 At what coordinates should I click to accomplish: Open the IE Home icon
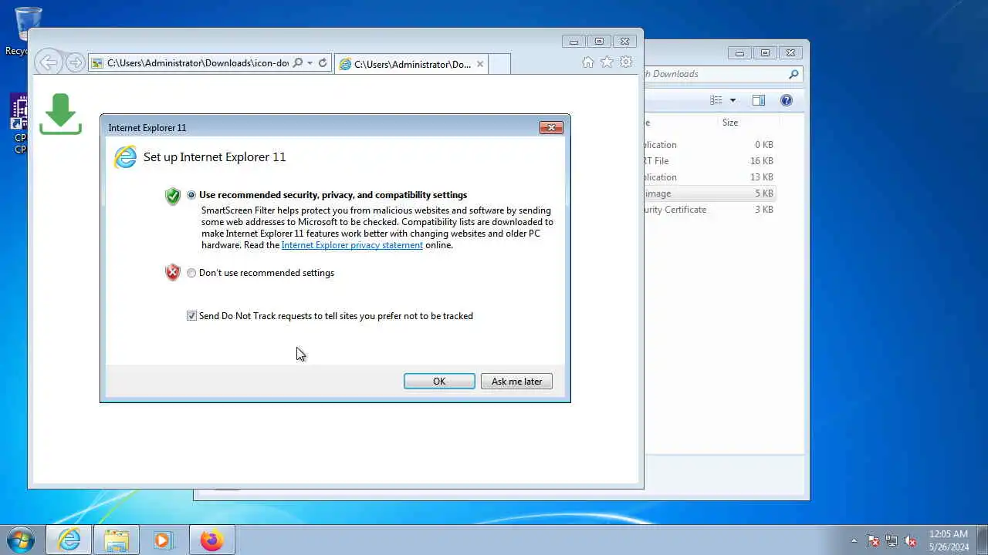588,62
